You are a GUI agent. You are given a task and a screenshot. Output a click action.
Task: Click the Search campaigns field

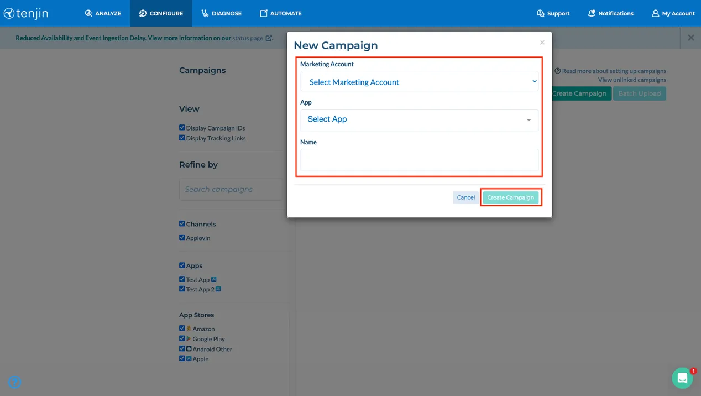[230, 190]
